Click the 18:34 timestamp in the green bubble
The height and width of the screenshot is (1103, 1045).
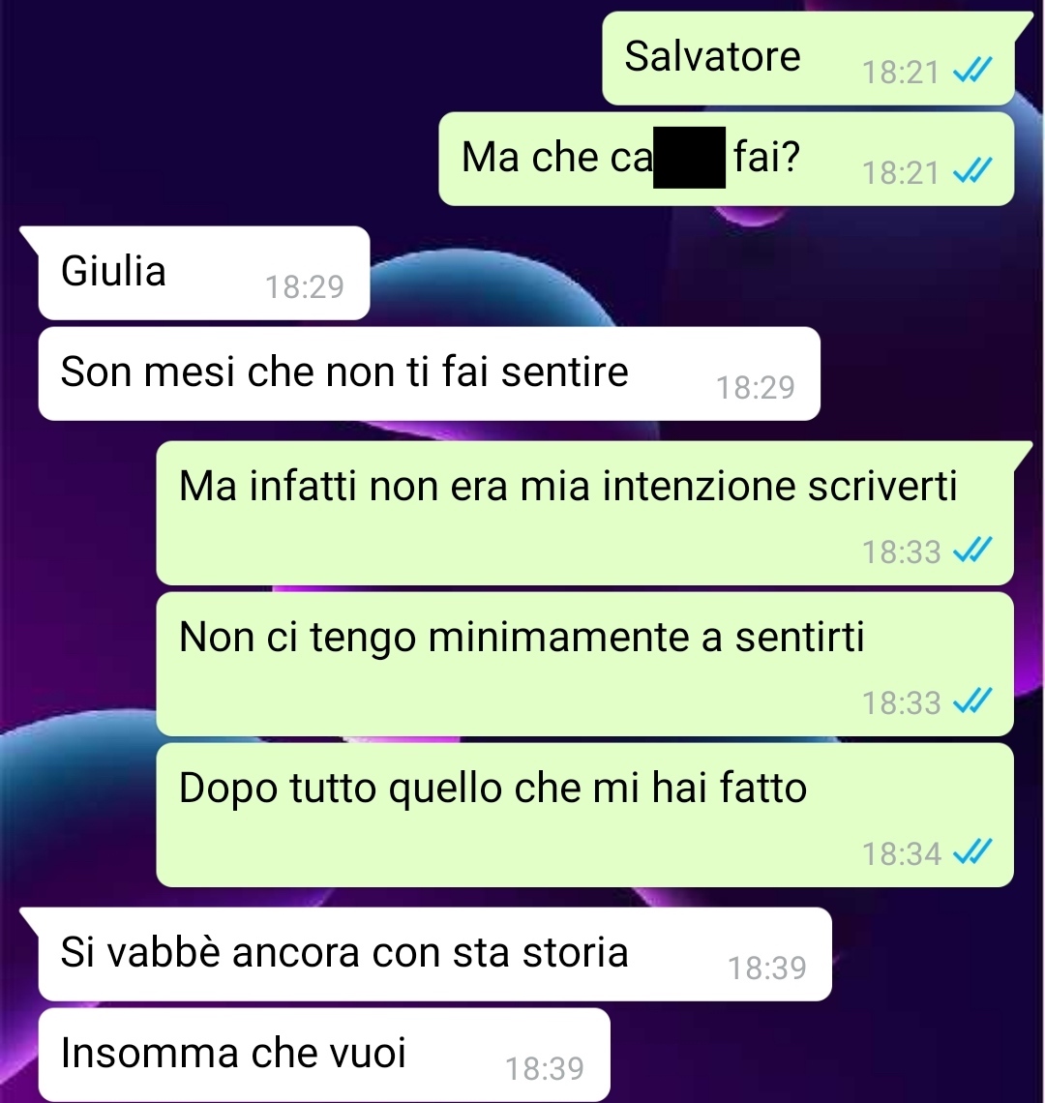[901, 854]
